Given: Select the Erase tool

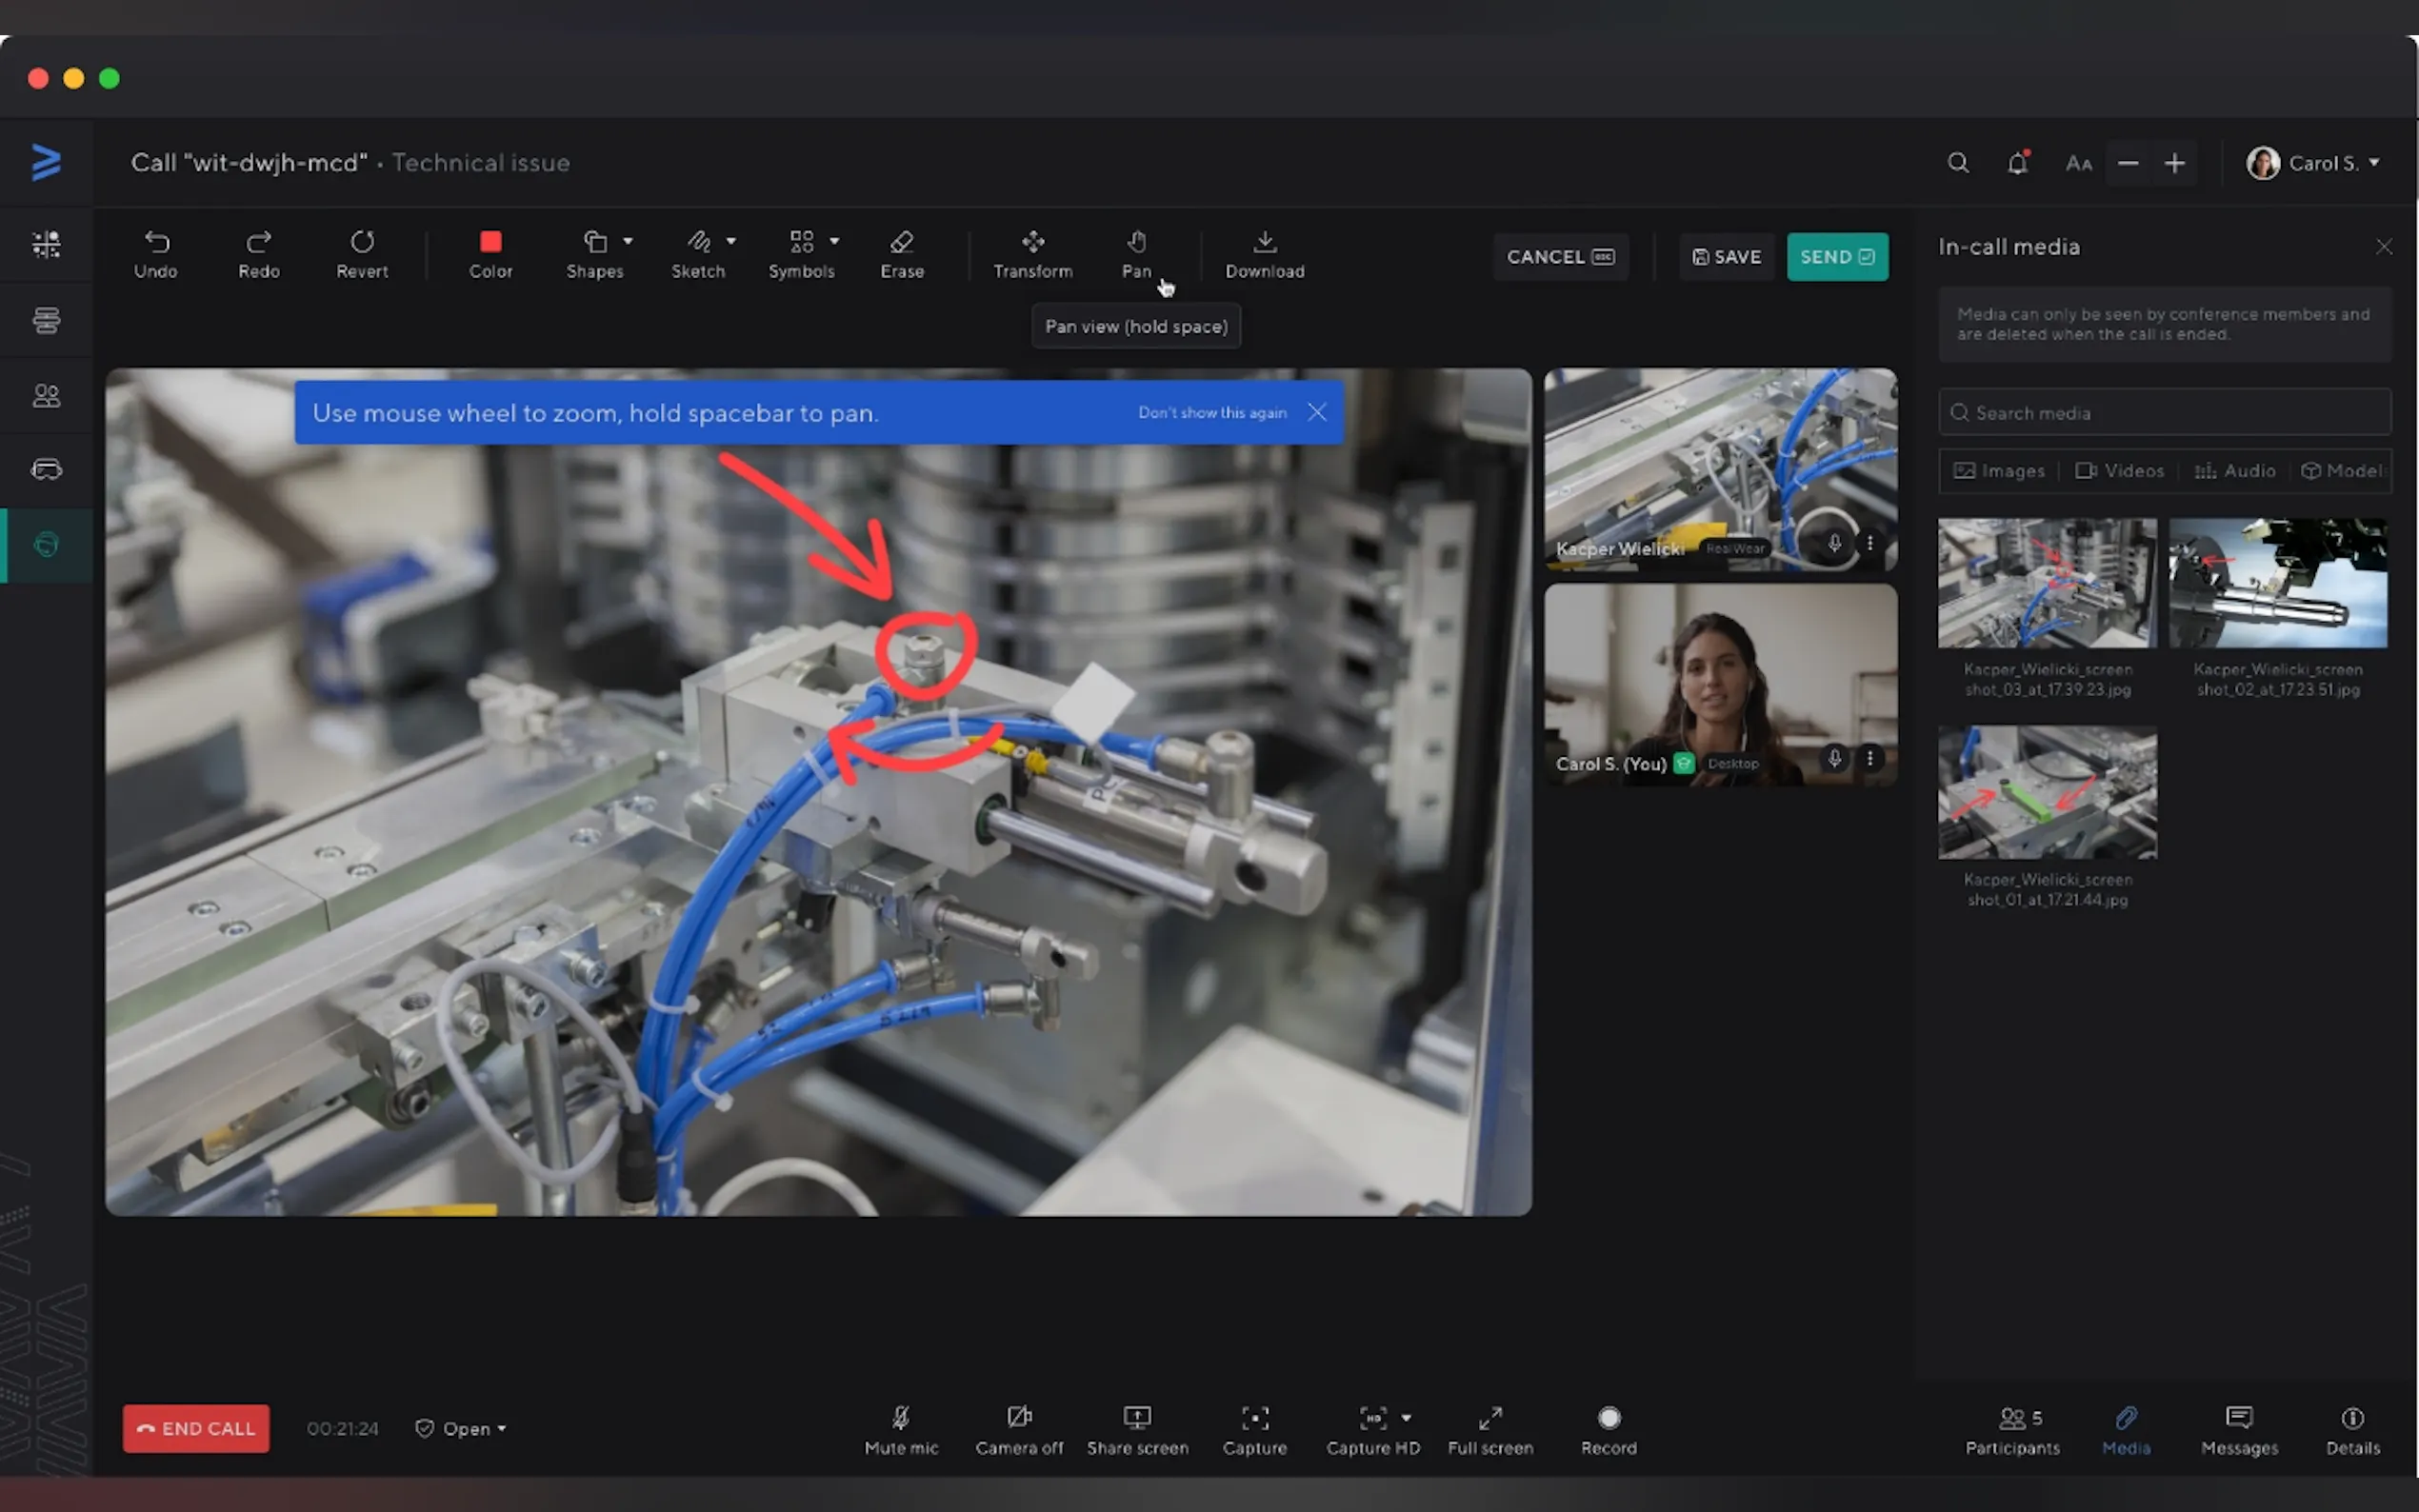Looking at the screenshot, I should (901, 243).
